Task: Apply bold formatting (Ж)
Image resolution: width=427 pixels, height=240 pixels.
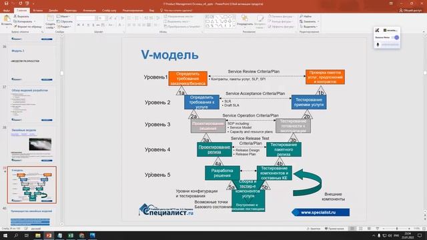Action: point(79,25)
